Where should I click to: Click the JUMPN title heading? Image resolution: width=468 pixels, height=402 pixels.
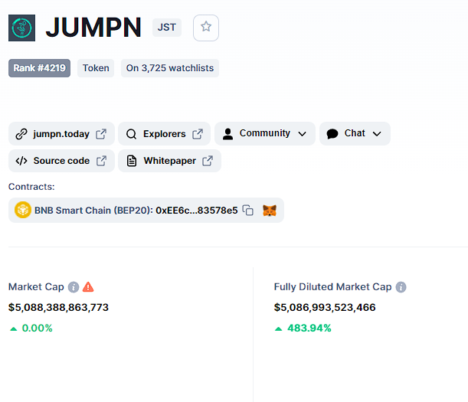point(93,28)
